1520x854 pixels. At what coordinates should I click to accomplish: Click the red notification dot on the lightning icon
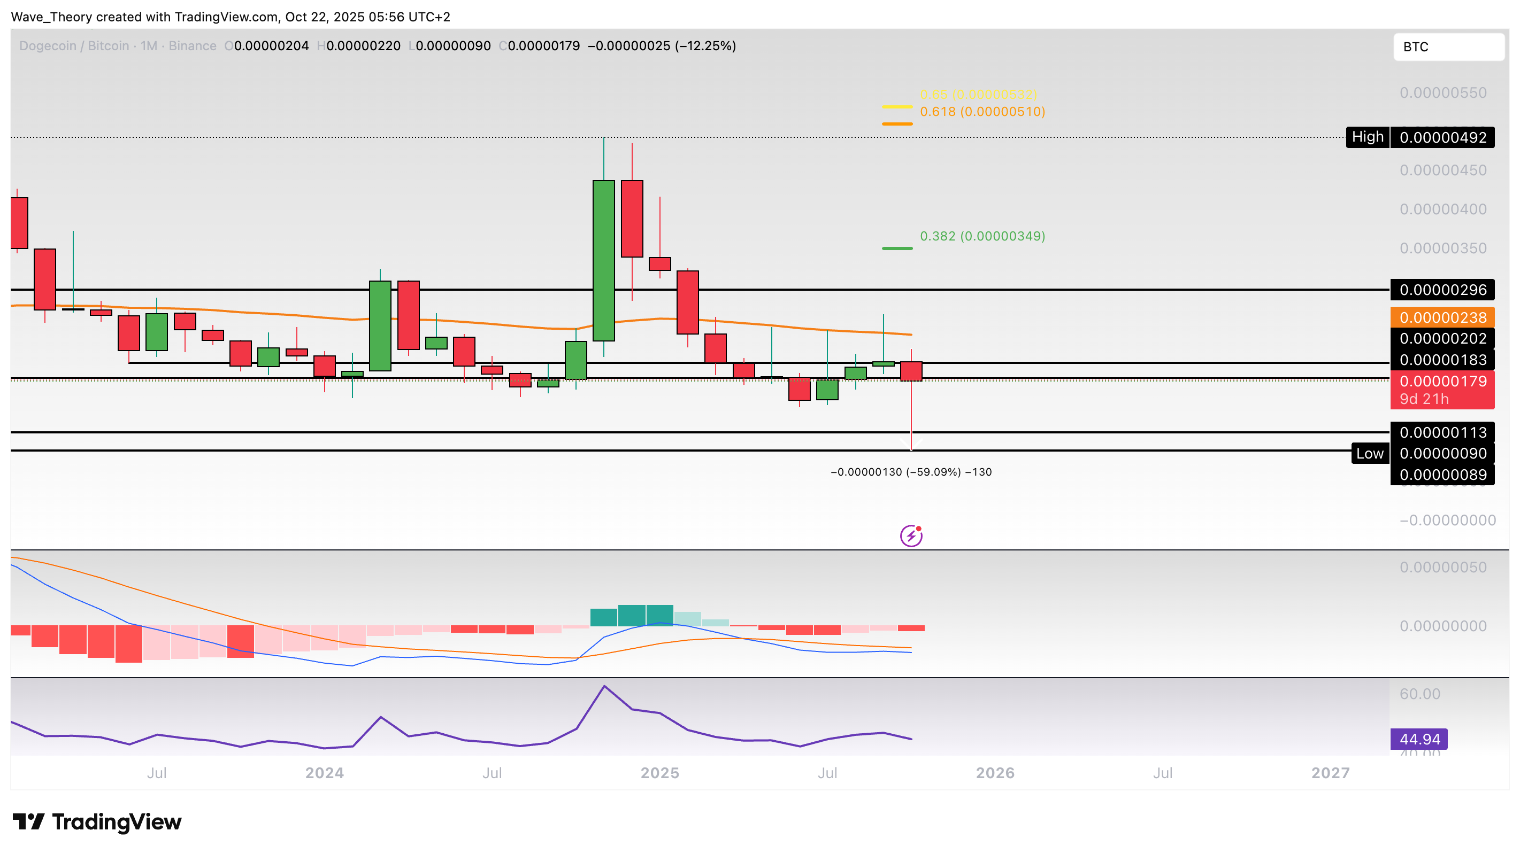[x=919, y=528]
